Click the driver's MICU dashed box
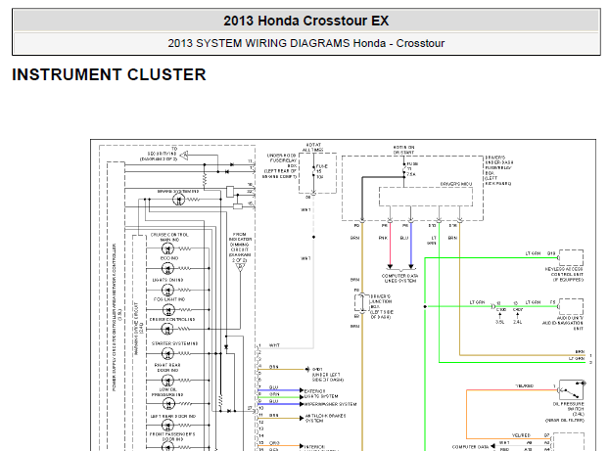 tap(426, 197)
